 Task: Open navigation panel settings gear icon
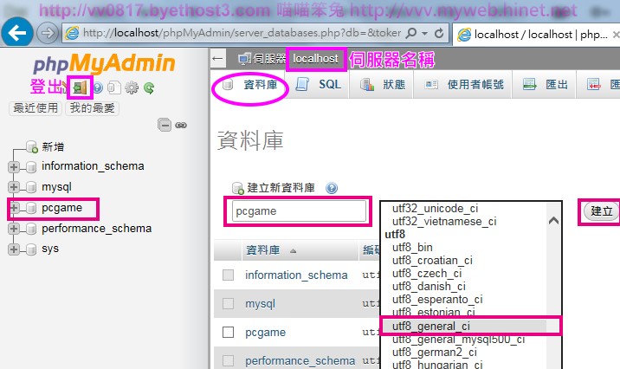click(132, 87)
